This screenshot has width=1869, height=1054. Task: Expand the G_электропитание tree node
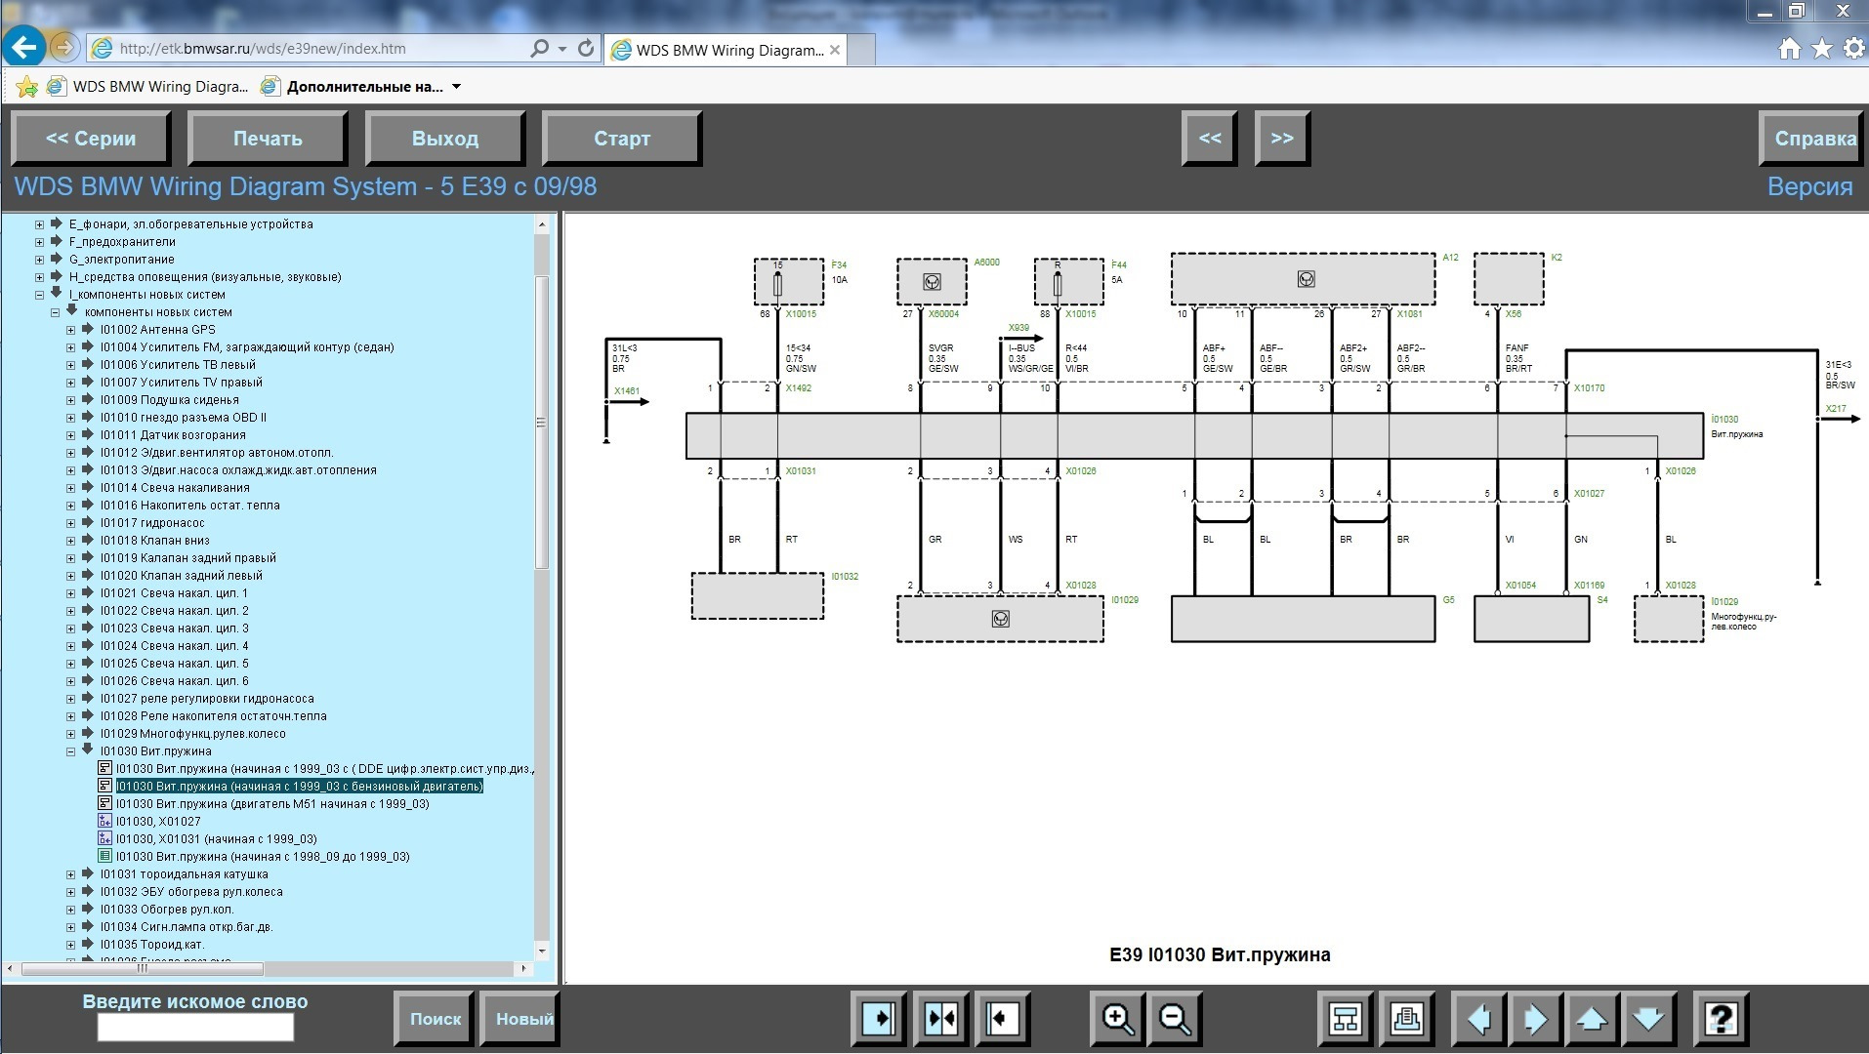[39, 260]
